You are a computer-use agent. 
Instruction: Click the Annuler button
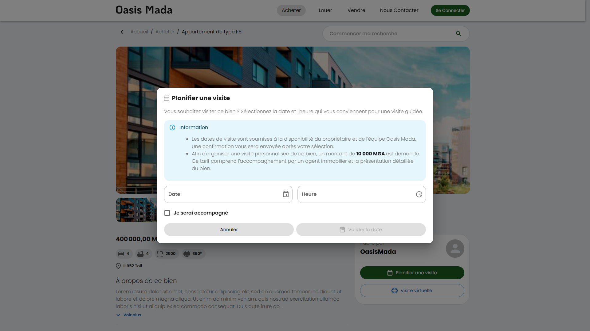pyautogui.click(x=229, y=230)
